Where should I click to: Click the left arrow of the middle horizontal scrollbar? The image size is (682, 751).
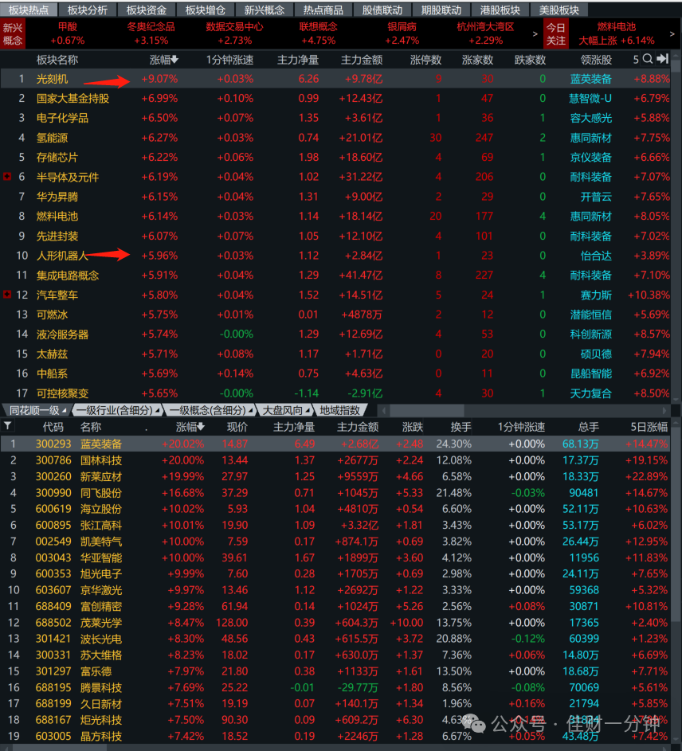pos(383,410)
